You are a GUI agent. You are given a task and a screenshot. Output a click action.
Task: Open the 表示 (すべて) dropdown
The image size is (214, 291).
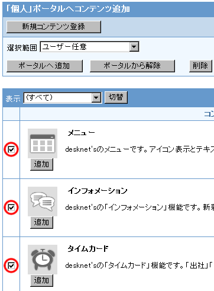point(63,98)
